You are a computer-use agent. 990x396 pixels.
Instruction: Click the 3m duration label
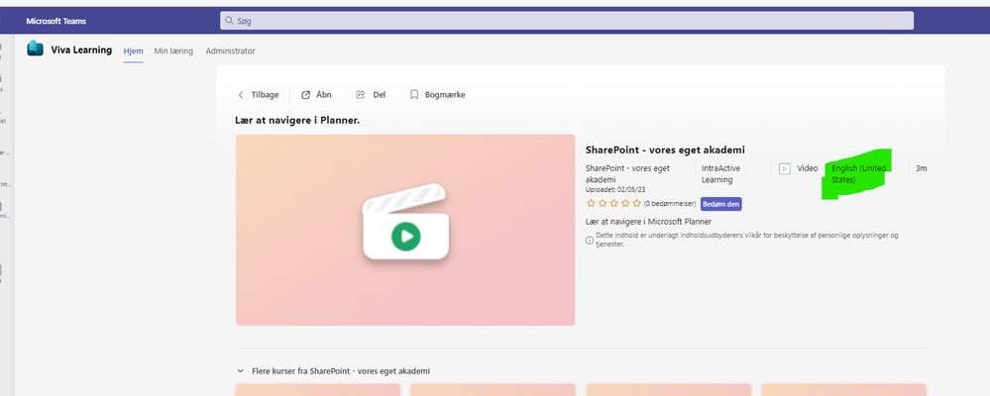922,168
